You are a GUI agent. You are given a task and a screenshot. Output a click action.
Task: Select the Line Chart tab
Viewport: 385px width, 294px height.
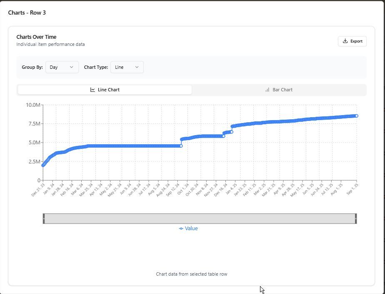[x=105, y=90]
